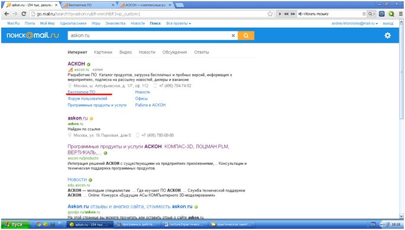The image size is (405, 230).
Task: Select the Обсуждения search category
Action: click(x=174, y=52)
